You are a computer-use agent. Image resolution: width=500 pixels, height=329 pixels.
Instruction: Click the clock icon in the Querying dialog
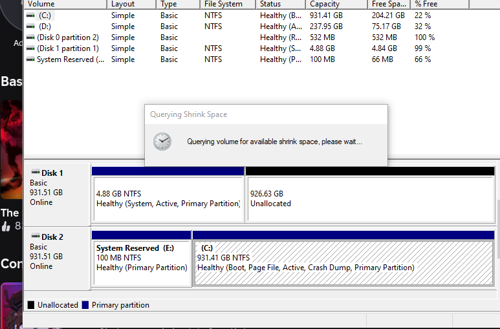[x=162, y=142]
